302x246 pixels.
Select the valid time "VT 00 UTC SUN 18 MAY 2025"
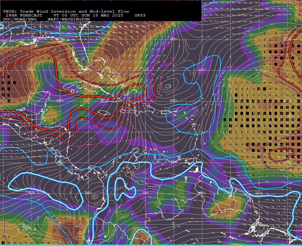coord(88,15)
